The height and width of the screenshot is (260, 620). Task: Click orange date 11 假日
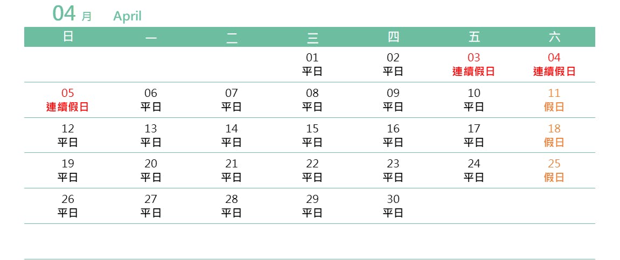click(554, 100)
